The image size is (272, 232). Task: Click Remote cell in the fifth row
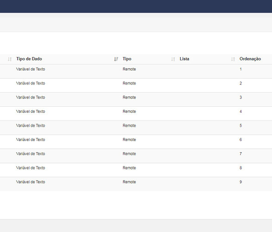pos(129,126)
